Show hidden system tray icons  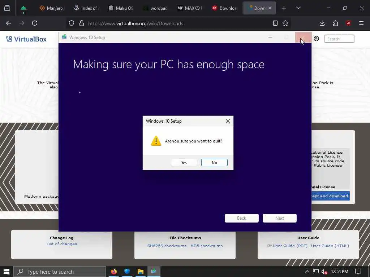click(x=307, y=272)
